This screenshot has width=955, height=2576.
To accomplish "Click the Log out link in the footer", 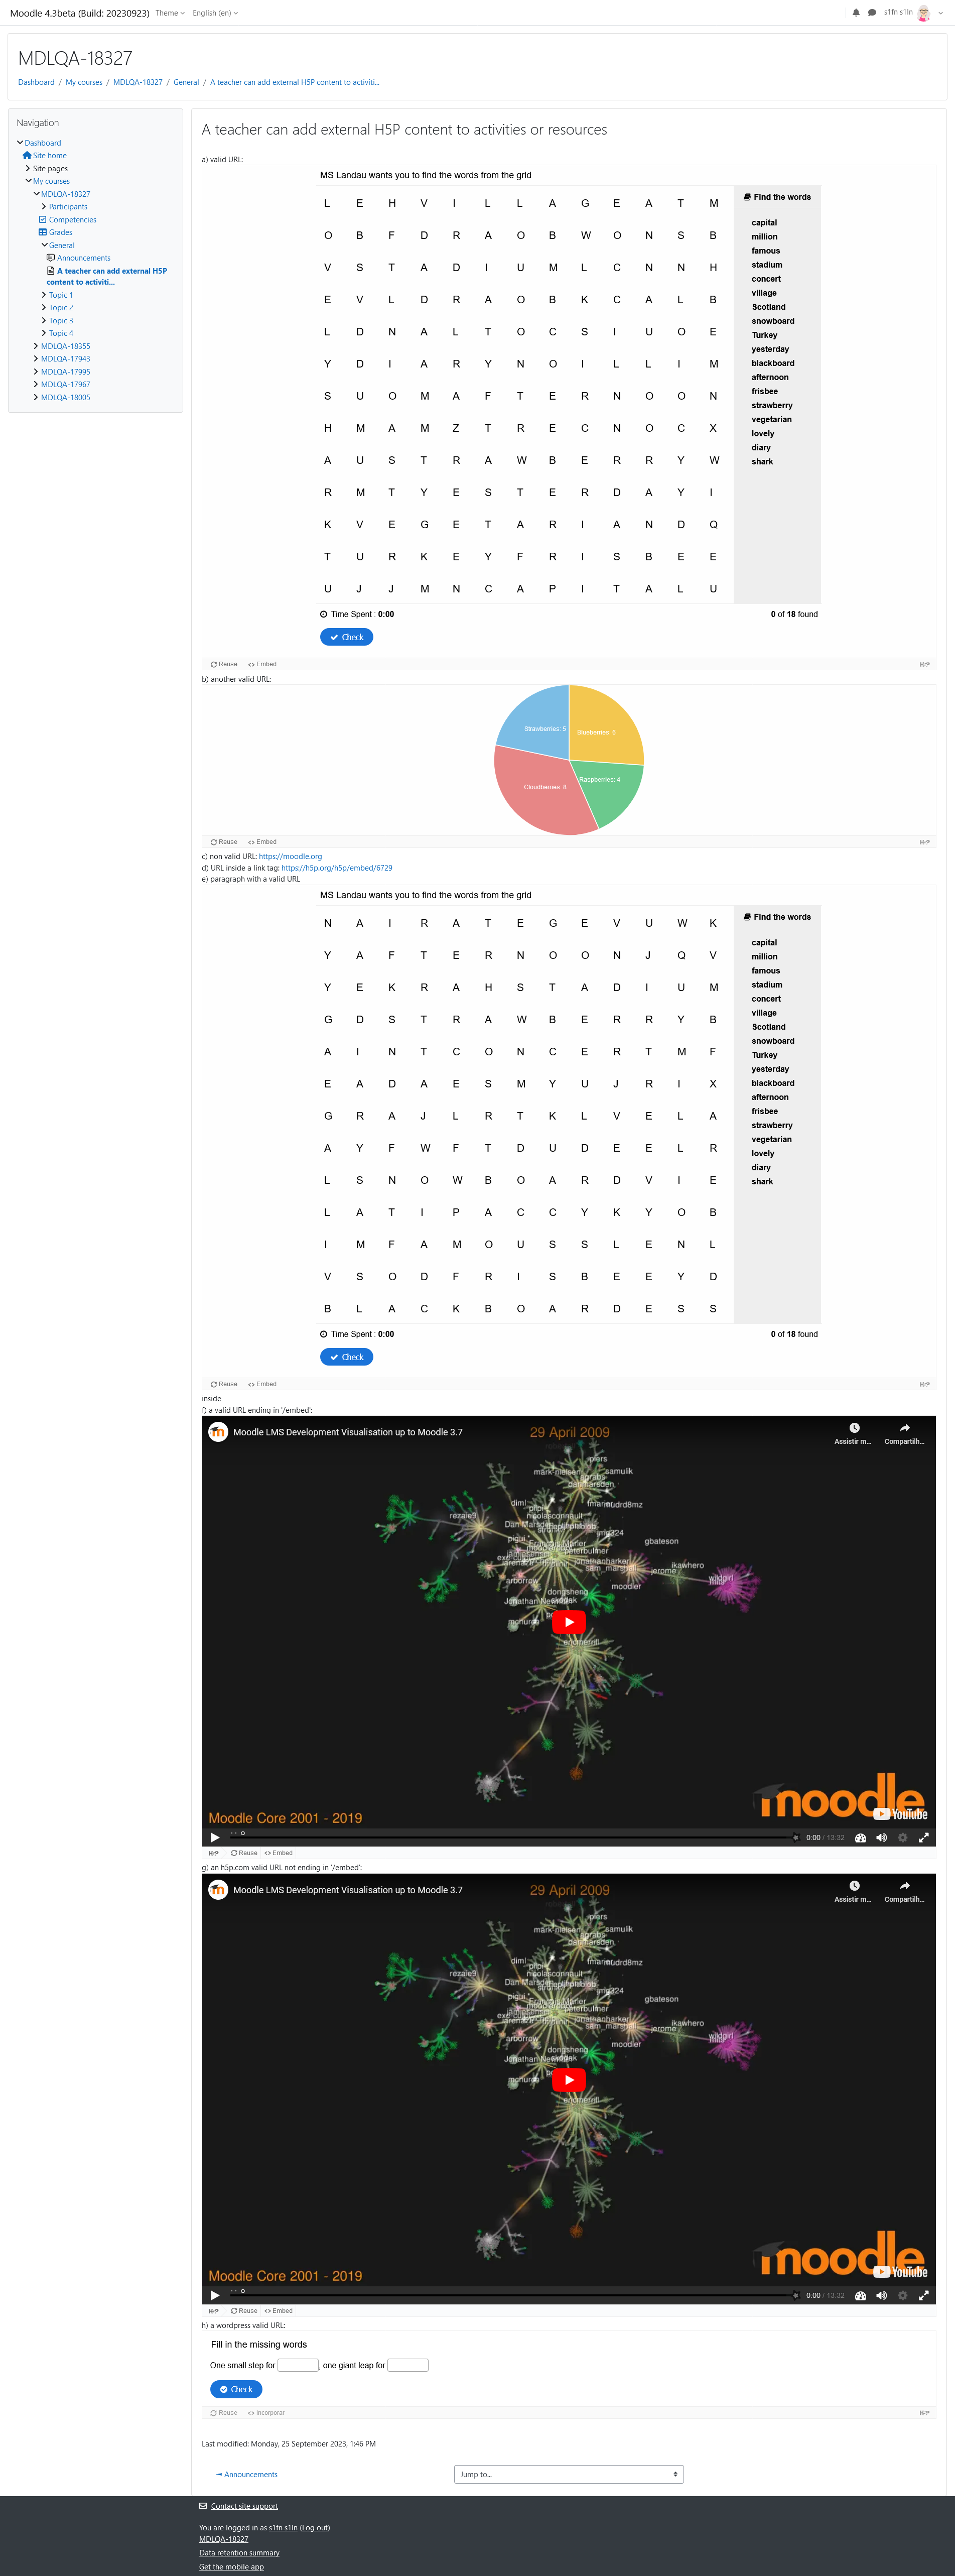I will (x=316, y=2528).
